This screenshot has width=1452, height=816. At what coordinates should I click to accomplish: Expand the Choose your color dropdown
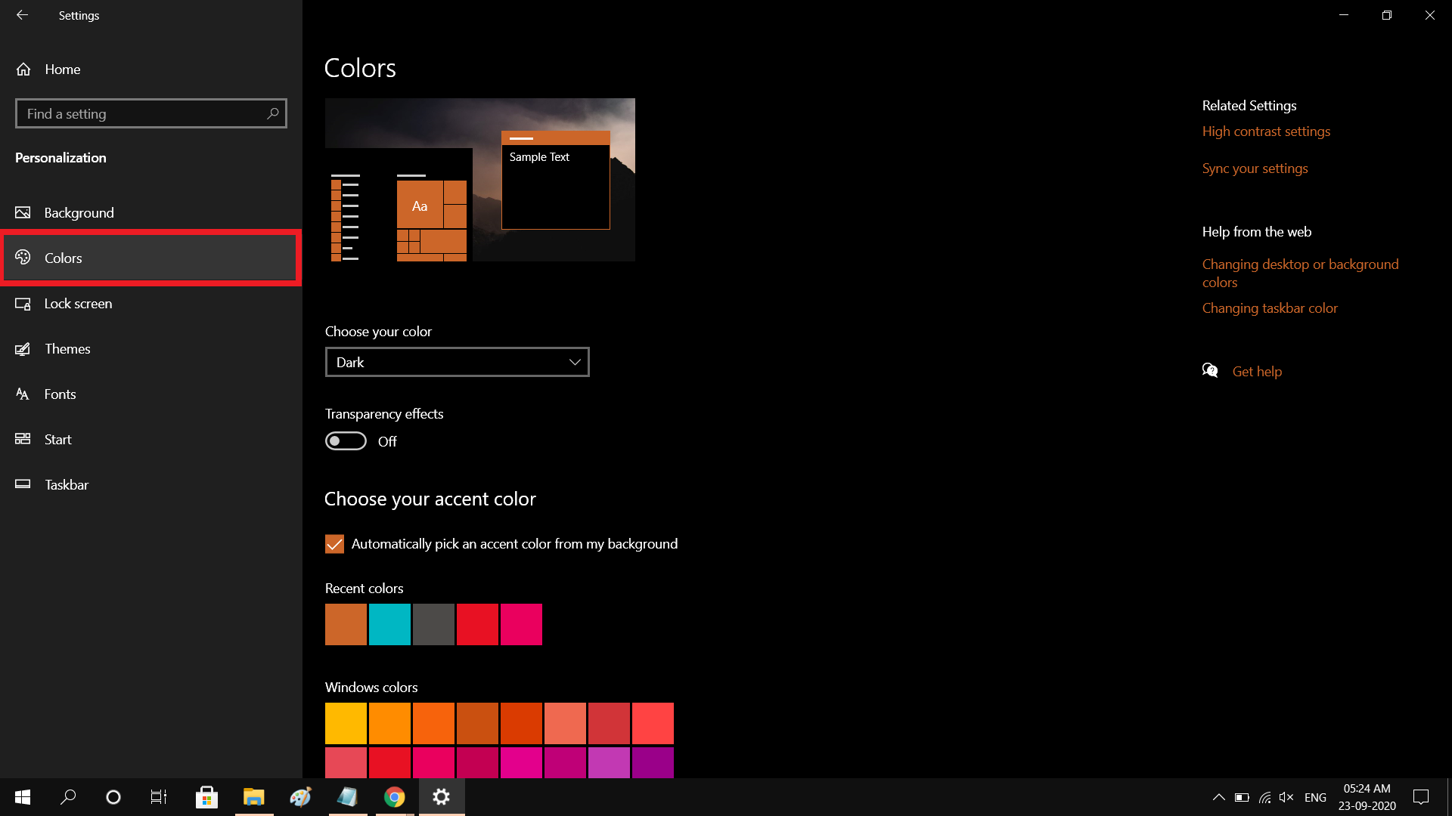(x=457, y=363)
